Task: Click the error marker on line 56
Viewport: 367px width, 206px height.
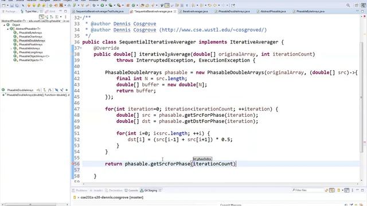Action: (73, 164)
